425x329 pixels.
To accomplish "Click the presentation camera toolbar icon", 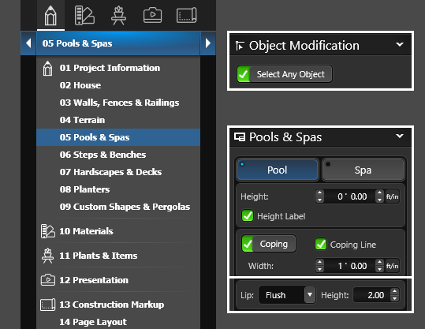I will [153, 15].
